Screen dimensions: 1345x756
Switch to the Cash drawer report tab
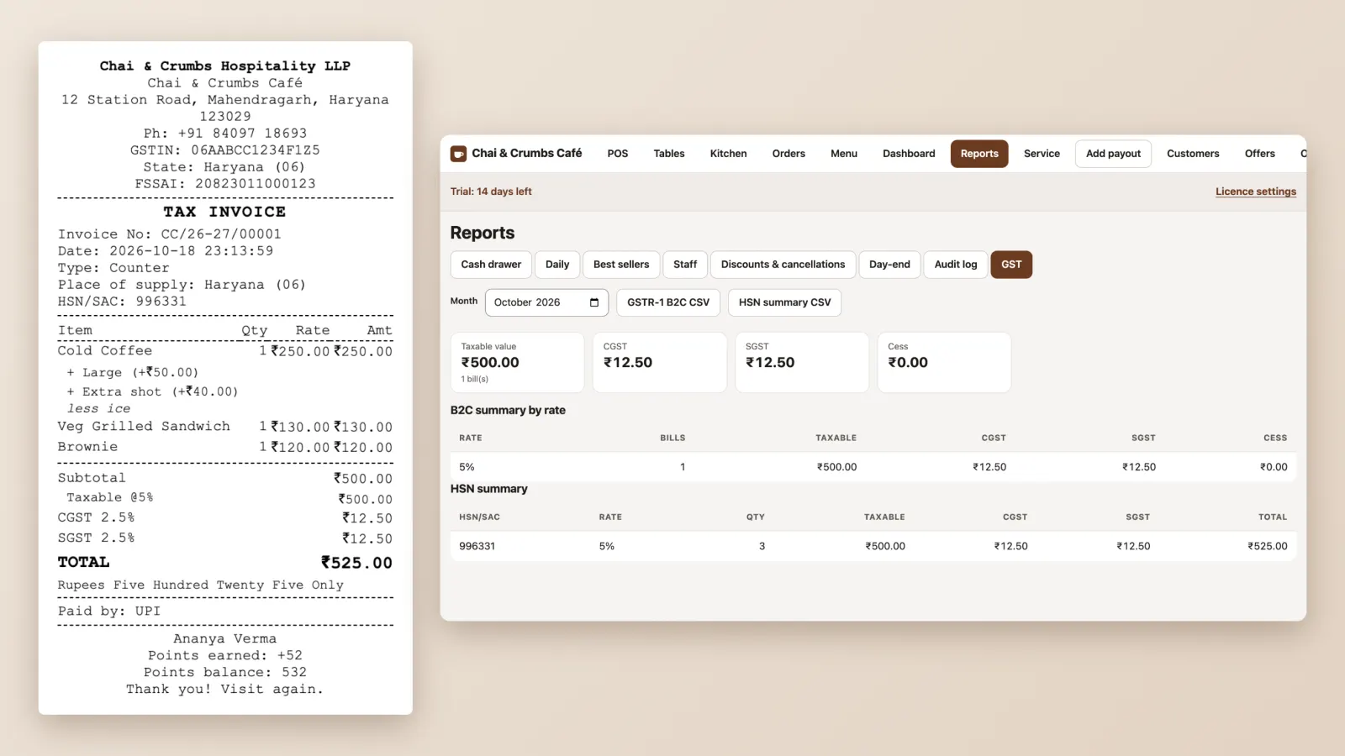click(491, 265)
